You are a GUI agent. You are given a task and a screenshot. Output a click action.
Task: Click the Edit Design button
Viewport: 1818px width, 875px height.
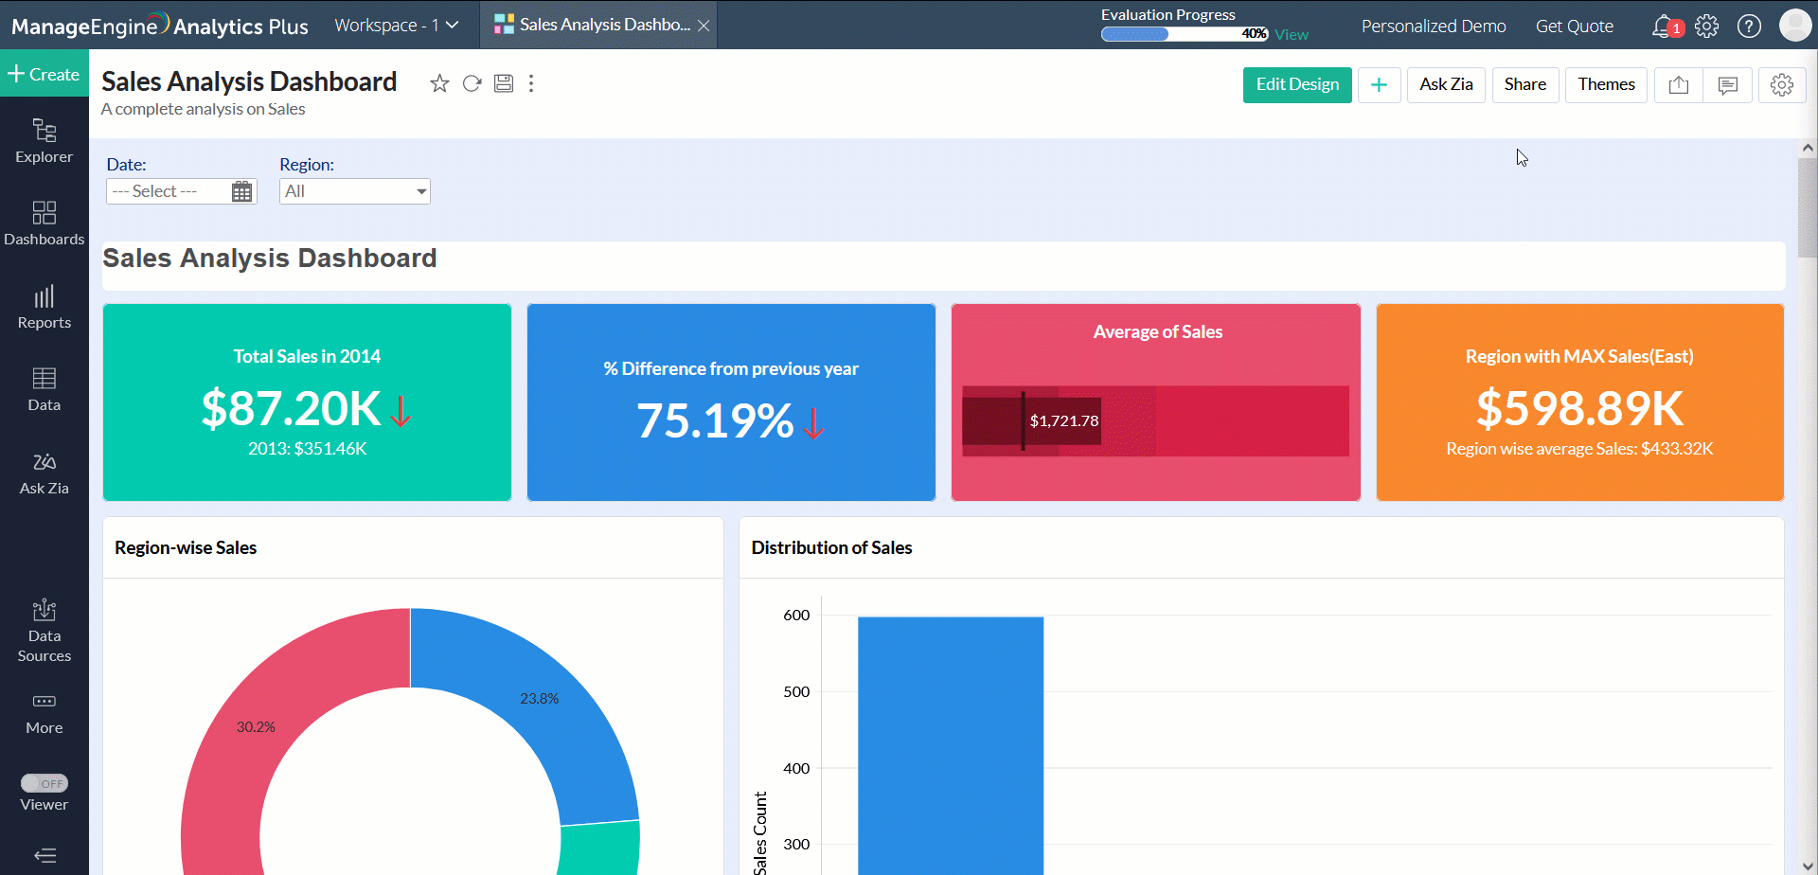tap(1297, 84)
